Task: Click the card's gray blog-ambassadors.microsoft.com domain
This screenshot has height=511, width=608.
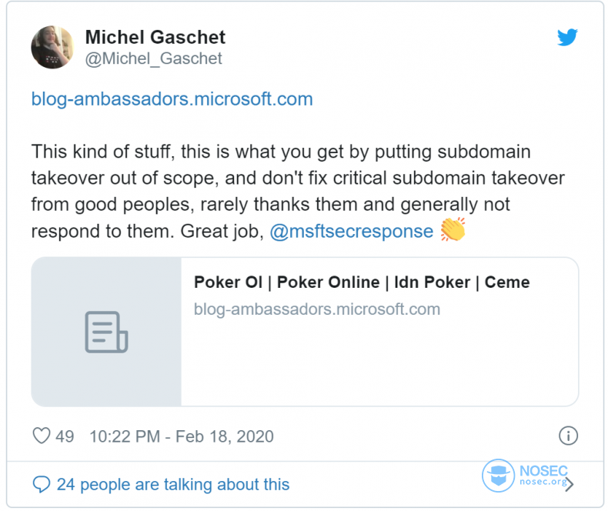Action: [317, 309]
